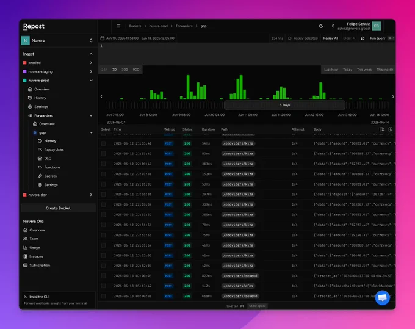This screenshot has width=415, height=329.
Task: Toggle the sidebar hamburger menu icon
Action: [x=118, y=26]
